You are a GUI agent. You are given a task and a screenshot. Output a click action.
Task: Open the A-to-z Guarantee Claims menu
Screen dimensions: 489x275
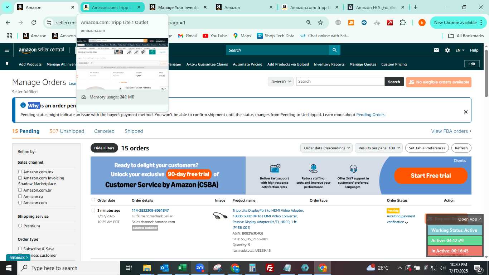207,64
